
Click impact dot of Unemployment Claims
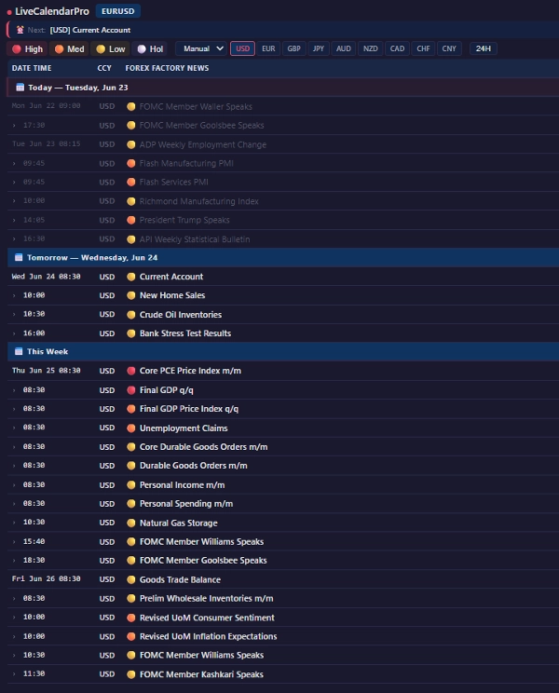130,428
